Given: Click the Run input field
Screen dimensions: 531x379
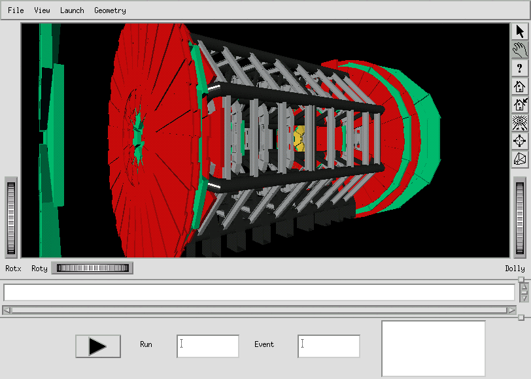Looking at the screenshot, I should click(207, 346).
